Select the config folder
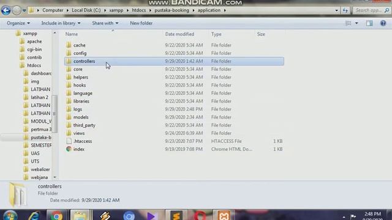The width and height of the screenshot is (392, 220). pos(174,53)
